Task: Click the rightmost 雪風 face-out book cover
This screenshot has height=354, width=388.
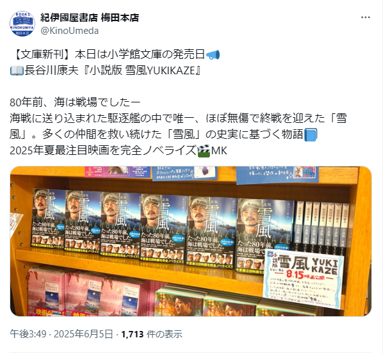Action: pyautogui.click(x=265, y=236)
